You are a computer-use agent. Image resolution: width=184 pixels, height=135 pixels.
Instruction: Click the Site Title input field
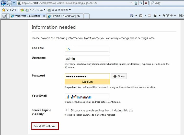pyautogui.click(x=87, y=49)
